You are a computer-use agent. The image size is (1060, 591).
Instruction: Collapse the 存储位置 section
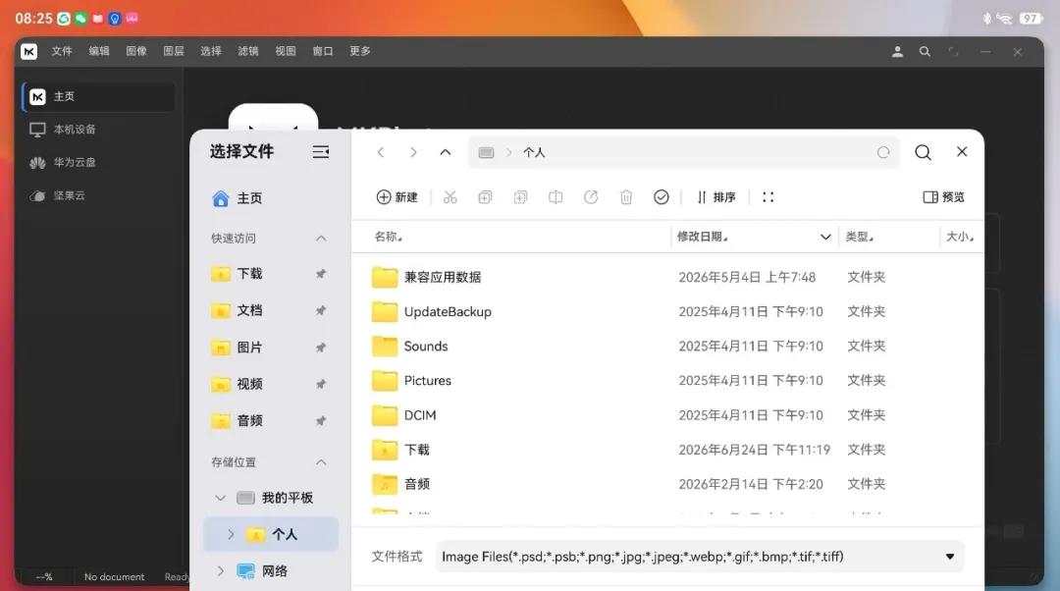coord(321,462)
